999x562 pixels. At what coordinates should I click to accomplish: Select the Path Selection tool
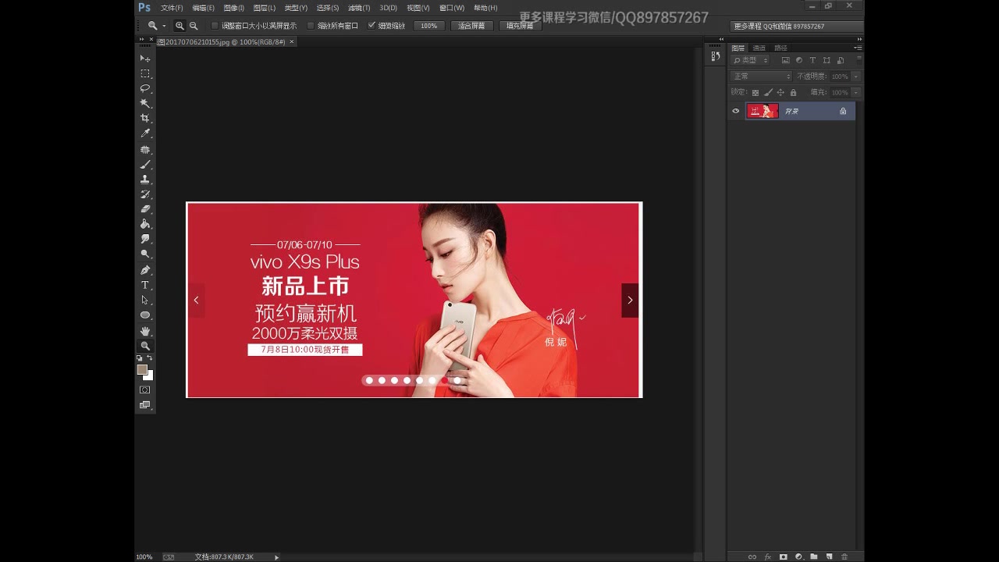[x=145, y=300]
